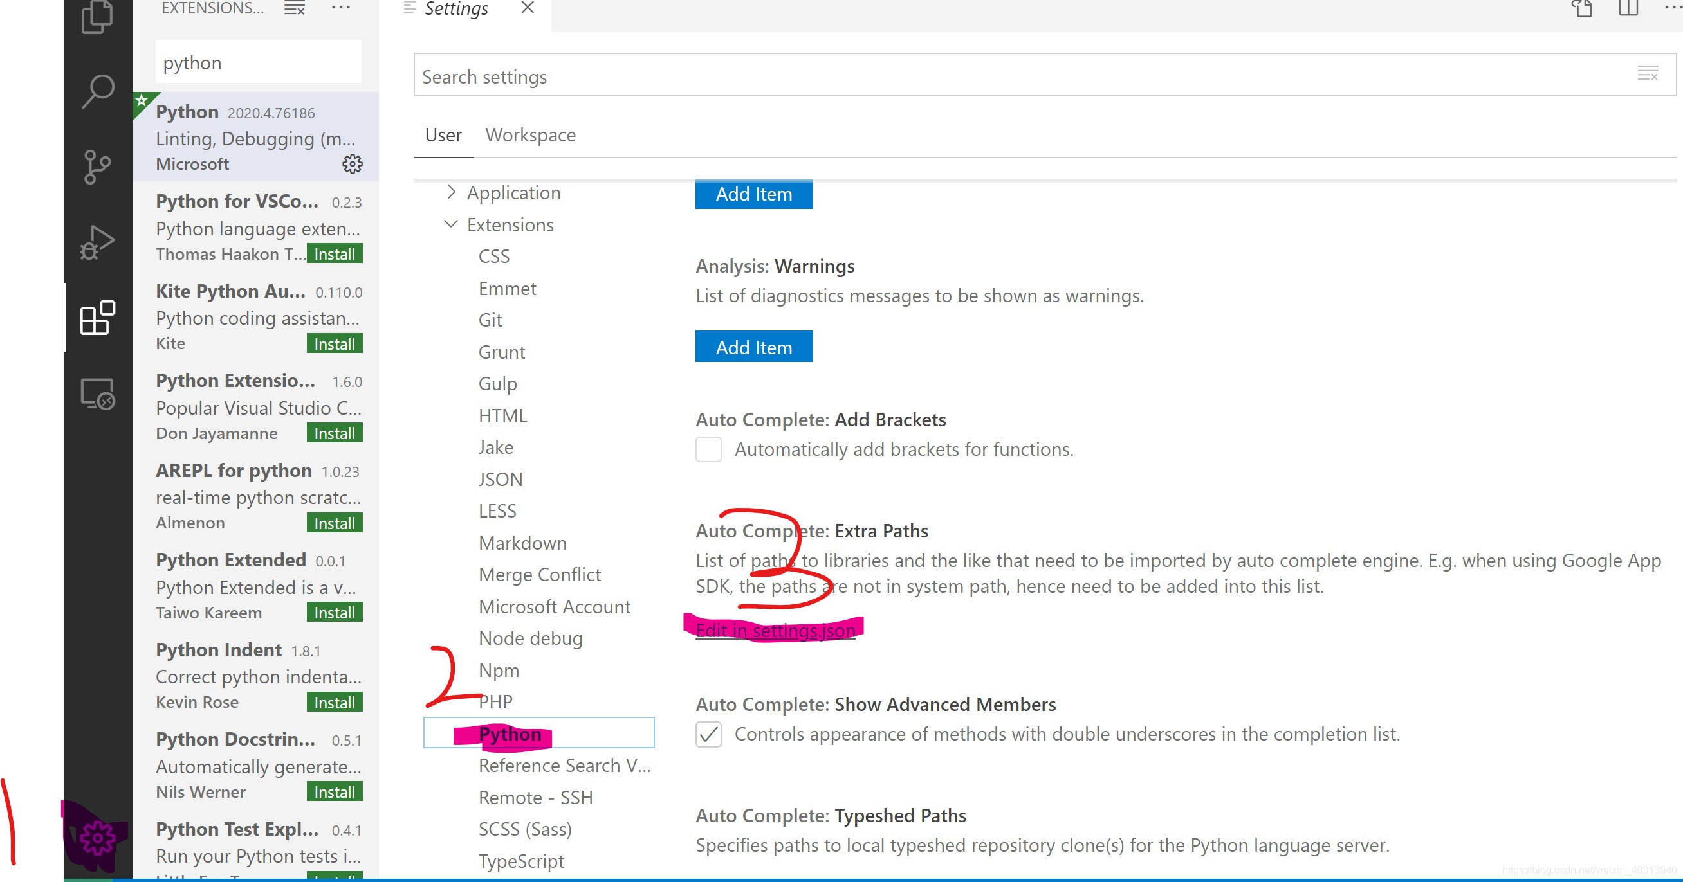Click Auto Complete: Typeshed Paths setting title

point(831,815)
